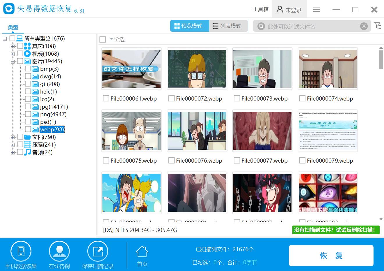384x271 pixels.
Task: Click the other types category icon
Action: point(27,46)
